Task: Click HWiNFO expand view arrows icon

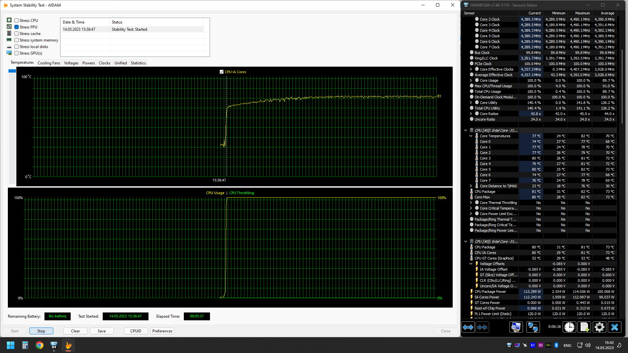Action: click(x=468, y=327)
